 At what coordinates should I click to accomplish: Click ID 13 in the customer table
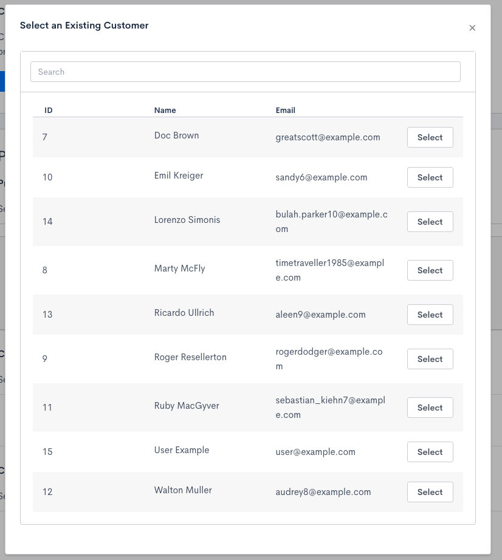(x=47, y=315)
